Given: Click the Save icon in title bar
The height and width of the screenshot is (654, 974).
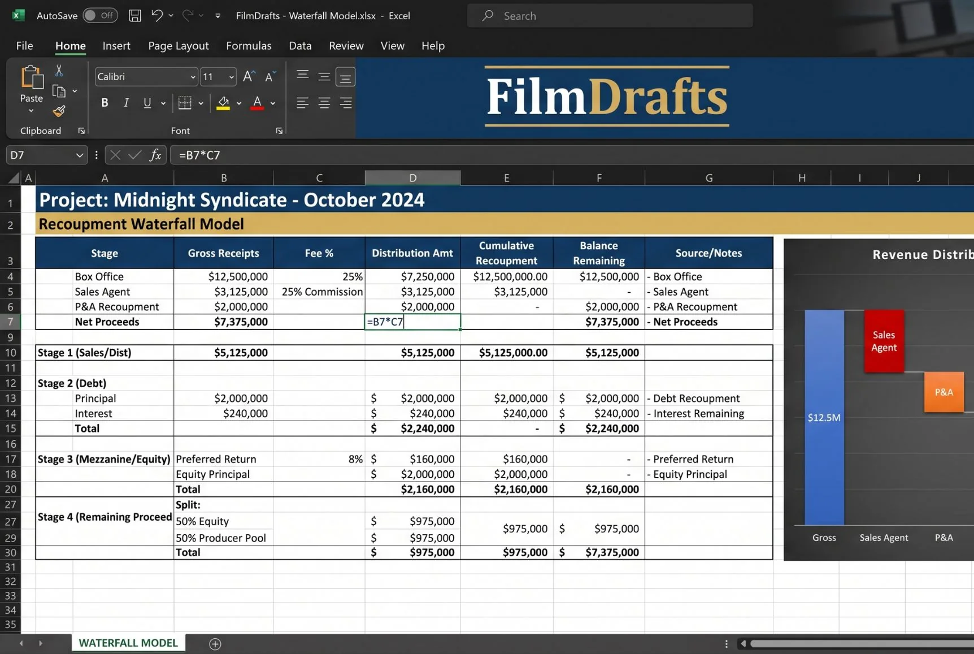Looking at the screenshot, I should pyautogui.click(x=134, y=15).
